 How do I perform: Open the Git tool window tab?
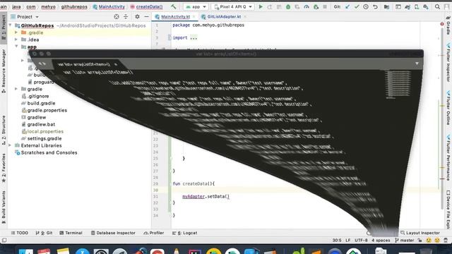[x=44, y=233]
